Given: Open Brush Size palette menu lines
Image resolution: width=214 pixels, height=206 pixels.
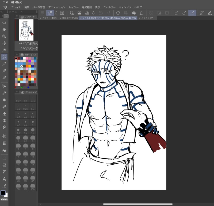Looking at the screenshot, I should click(17, 92).
